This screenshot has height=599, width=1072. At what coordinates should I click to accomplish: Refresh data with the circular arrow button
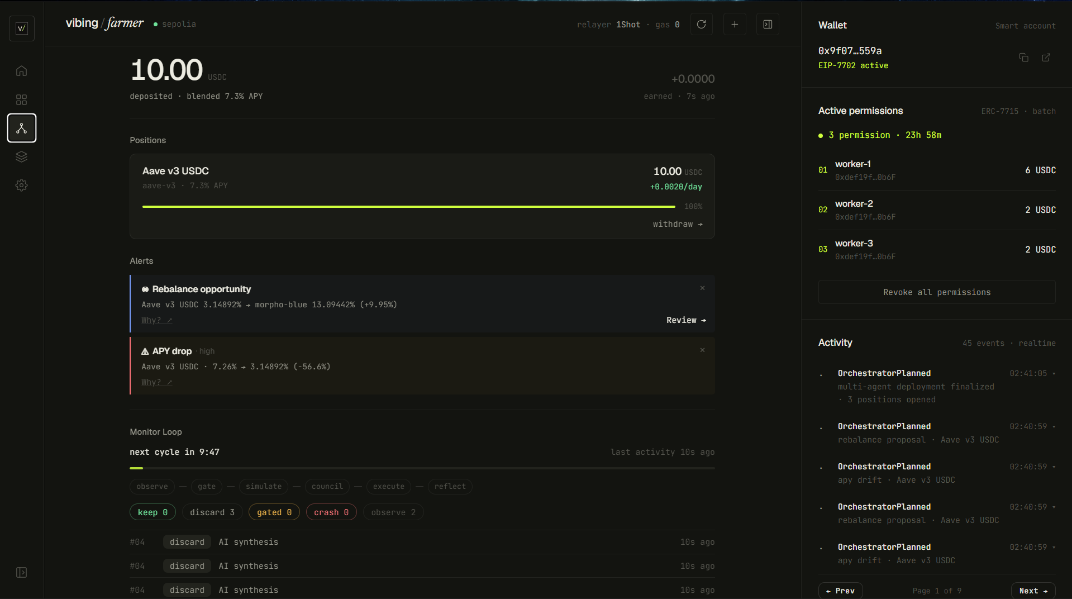(x=701, y=24)
